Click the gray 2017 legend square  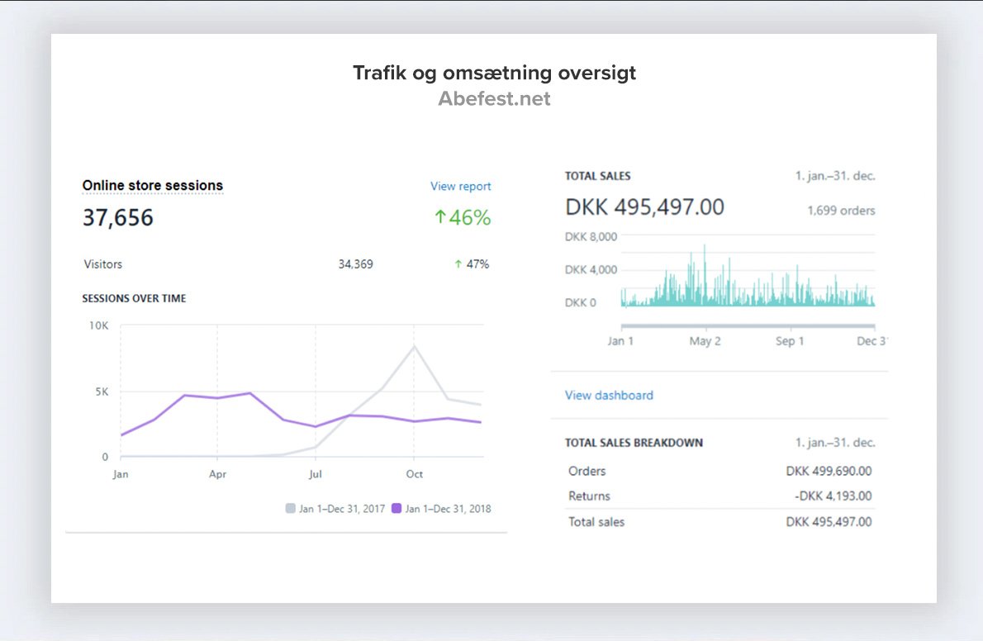290,509
